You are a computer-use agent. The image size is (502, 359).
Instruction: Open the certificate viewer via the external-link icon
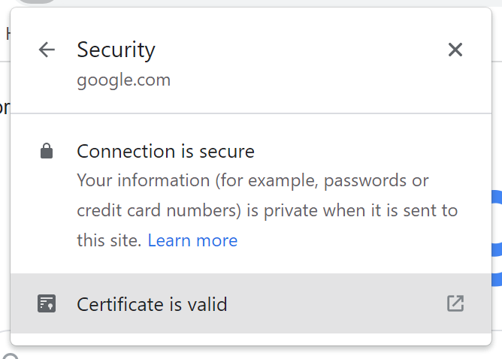click(455, 303)
